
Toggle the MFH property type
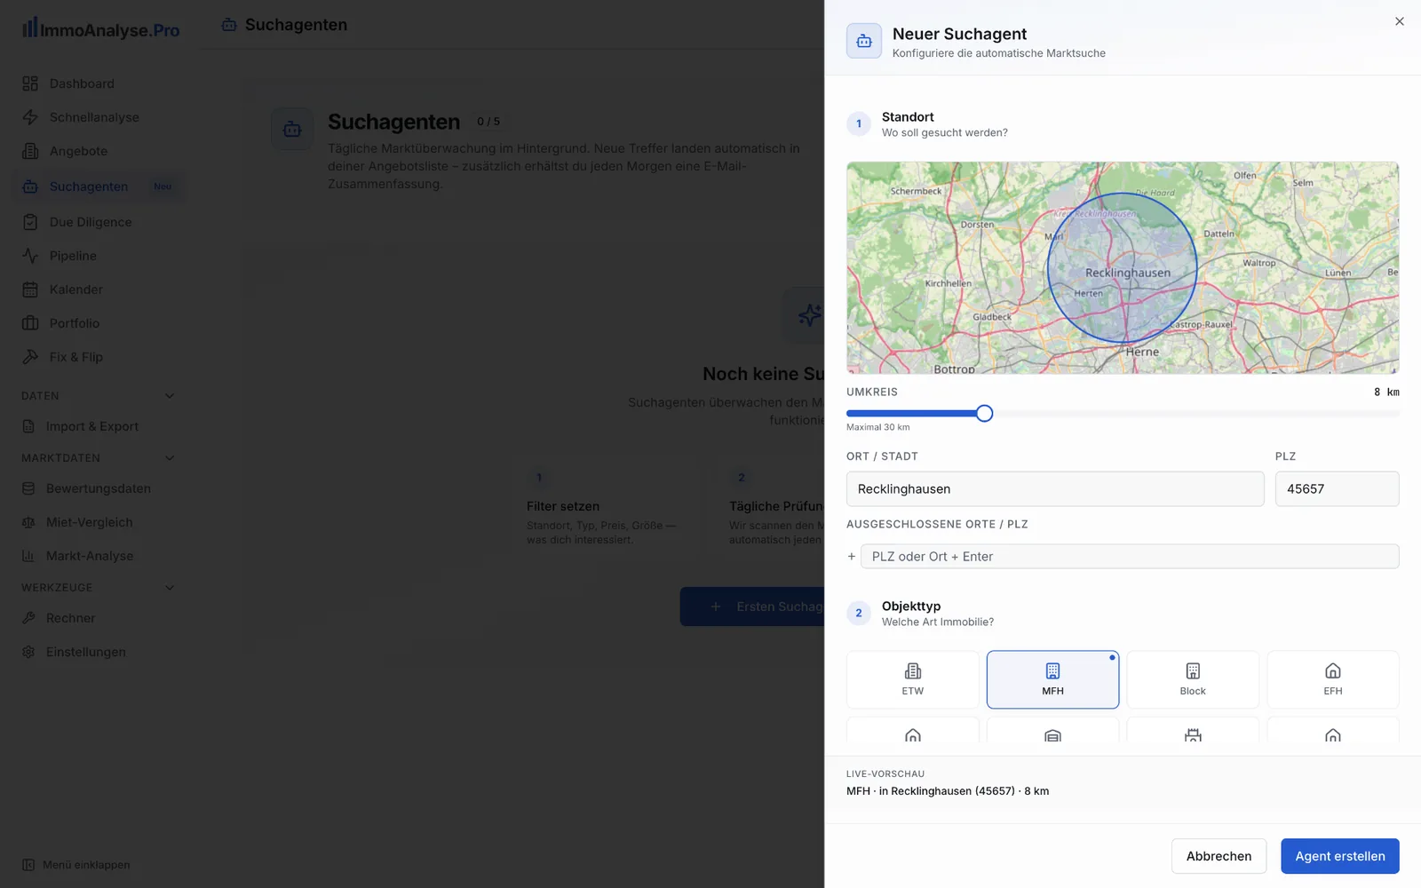pyautogui.click(x=1052, y=679)
